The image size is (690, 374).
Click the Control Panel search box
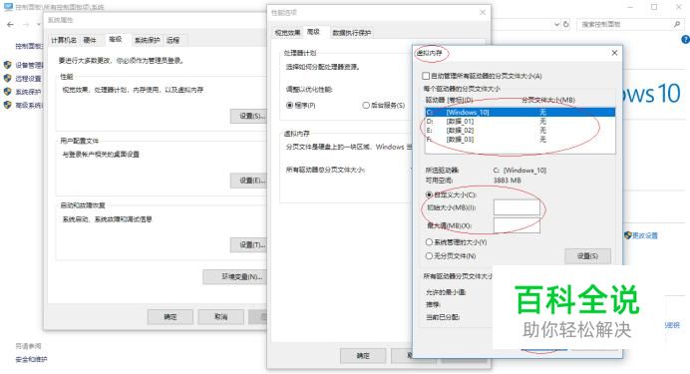coord(630,24)
